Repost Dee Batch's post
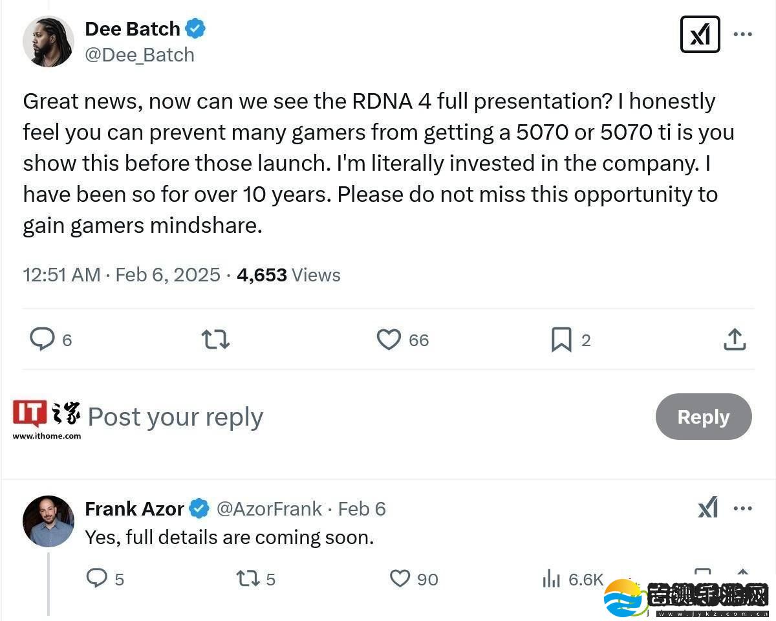The height and width of the screenshot is (621, 776). [x=215, y=339]
